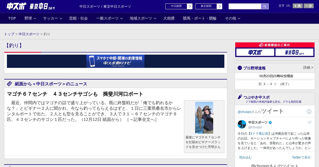This screenshot has height=167, width=319.
Task: Click the 中日スポーツ breadcrumb link
Action: pyautogui.click(x=29, y=34)
